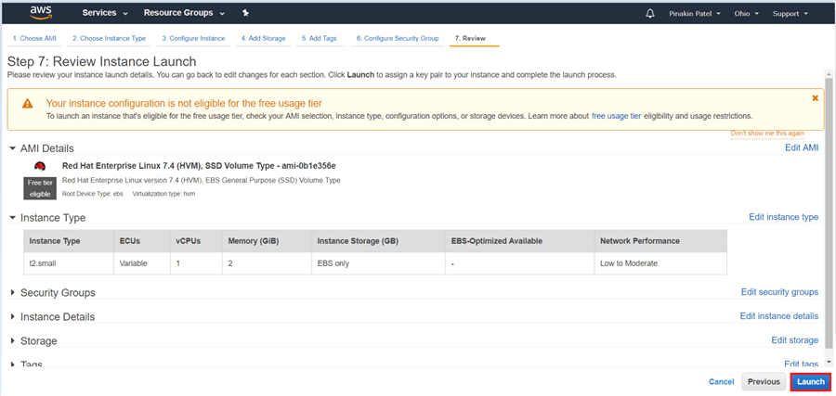Click the vertical scrollbar thumb
The width and height of the screenshot is (836, 396).
point(829,213)
